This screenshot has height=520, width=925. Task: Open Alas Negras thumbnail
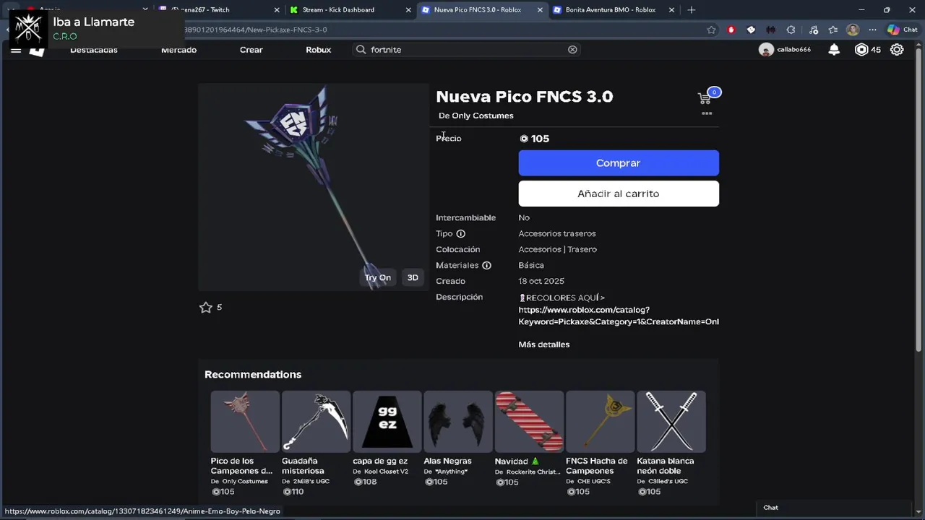(x=458, y=422)
